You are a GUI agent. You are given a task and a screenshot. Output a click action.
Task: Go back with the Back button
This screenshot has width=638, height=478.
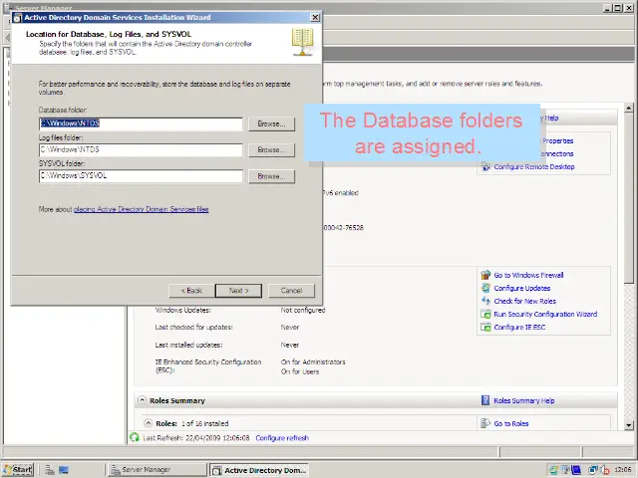tap(191, 291)
